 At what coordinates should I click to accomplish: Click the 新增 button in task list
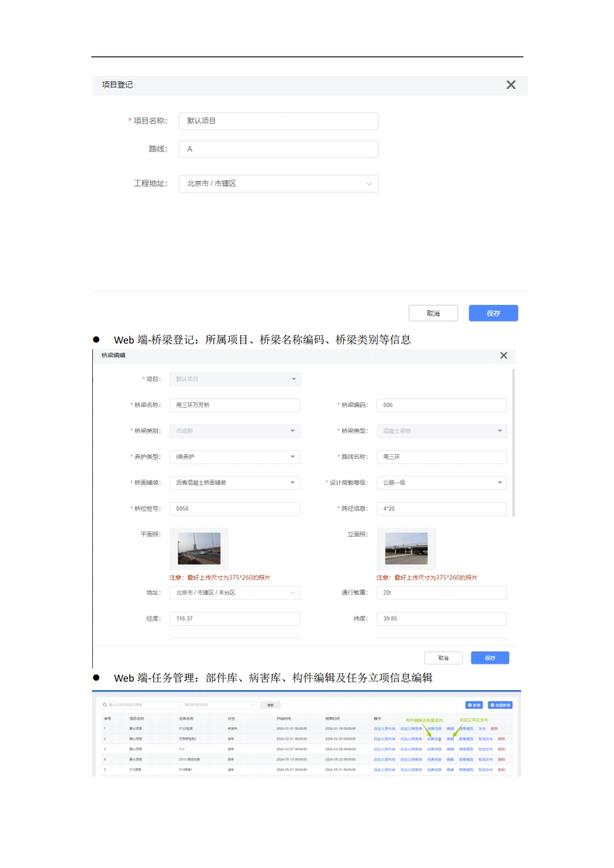point(473,705)
